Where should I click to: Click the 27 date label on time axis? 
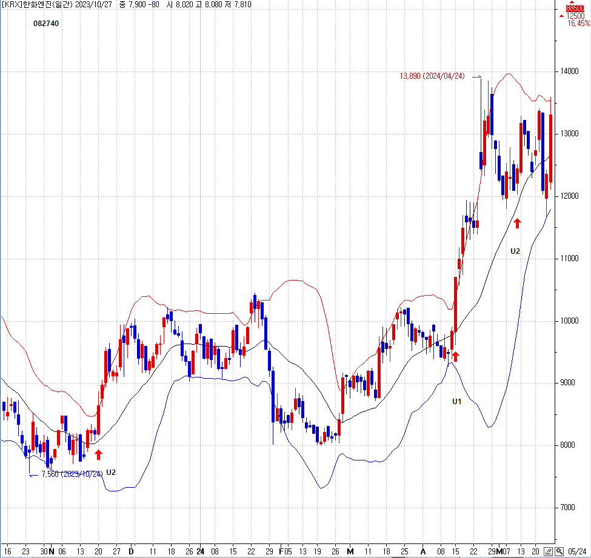click(x=116, y=551)
